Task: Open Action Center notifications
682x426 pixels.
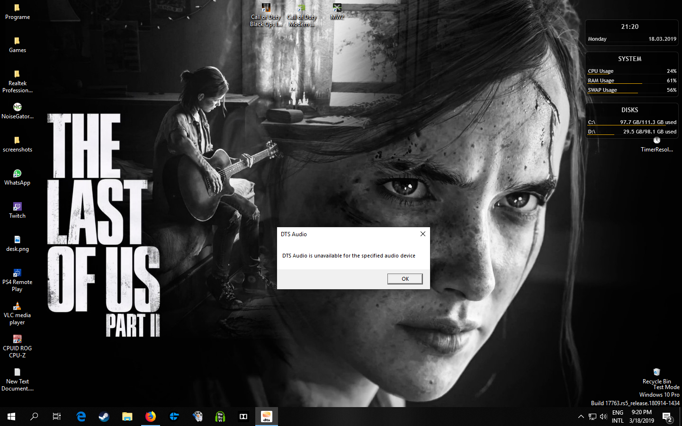Action: click(x=668, y=417)
